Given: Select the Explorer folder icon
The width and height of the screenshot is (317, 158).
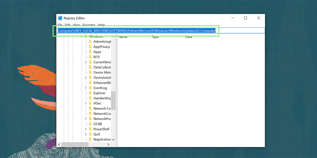Looking at the screenshot, I should click(x=90, y=93).
